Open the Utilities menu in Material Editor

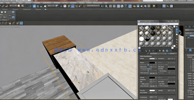[168, 24]
